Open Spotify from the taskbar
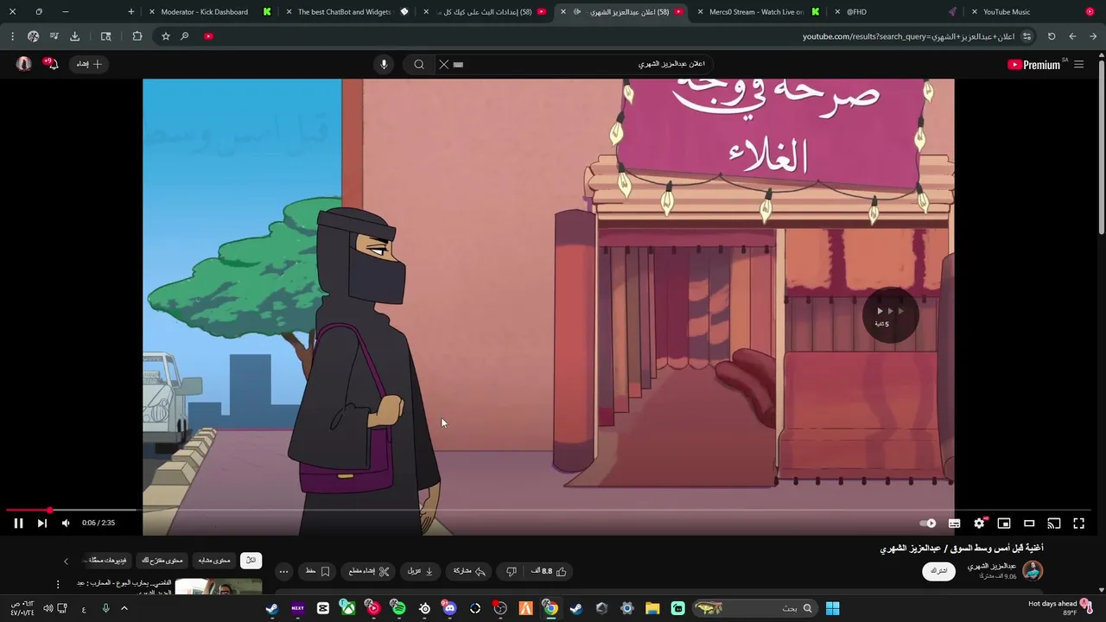The image size is (1106, 622). 398,608
